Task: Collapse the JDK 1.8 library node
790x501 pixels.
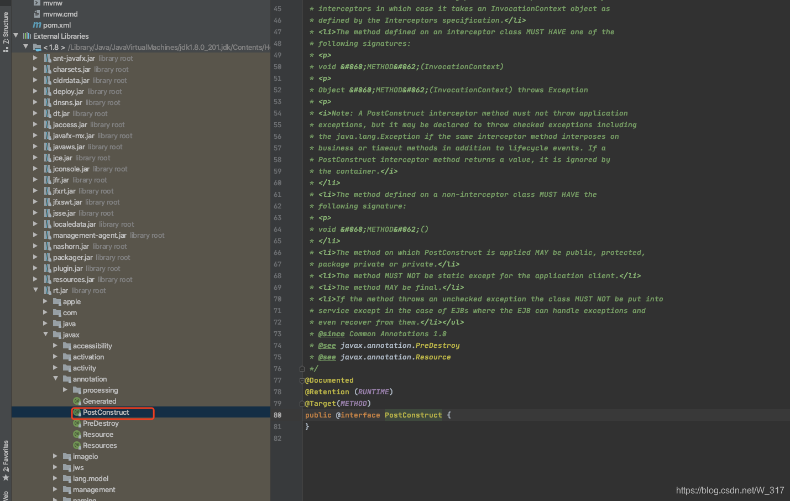Action: pyautogui.click(x=26, y=47)
